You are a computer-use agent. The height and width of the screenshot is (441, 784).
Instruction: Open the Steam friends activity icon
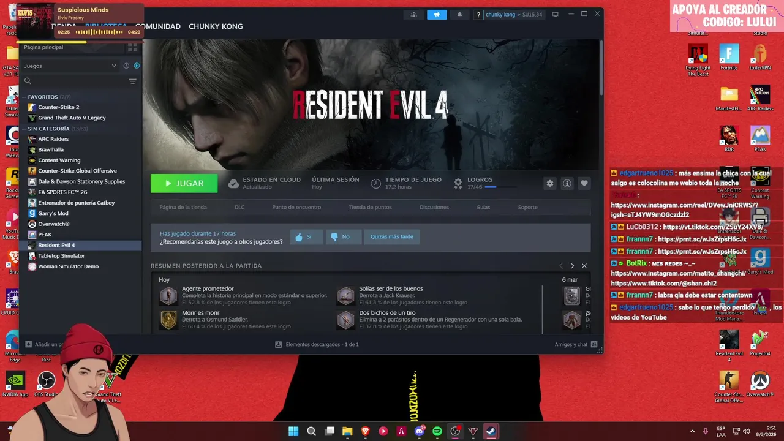click(413, 15)
